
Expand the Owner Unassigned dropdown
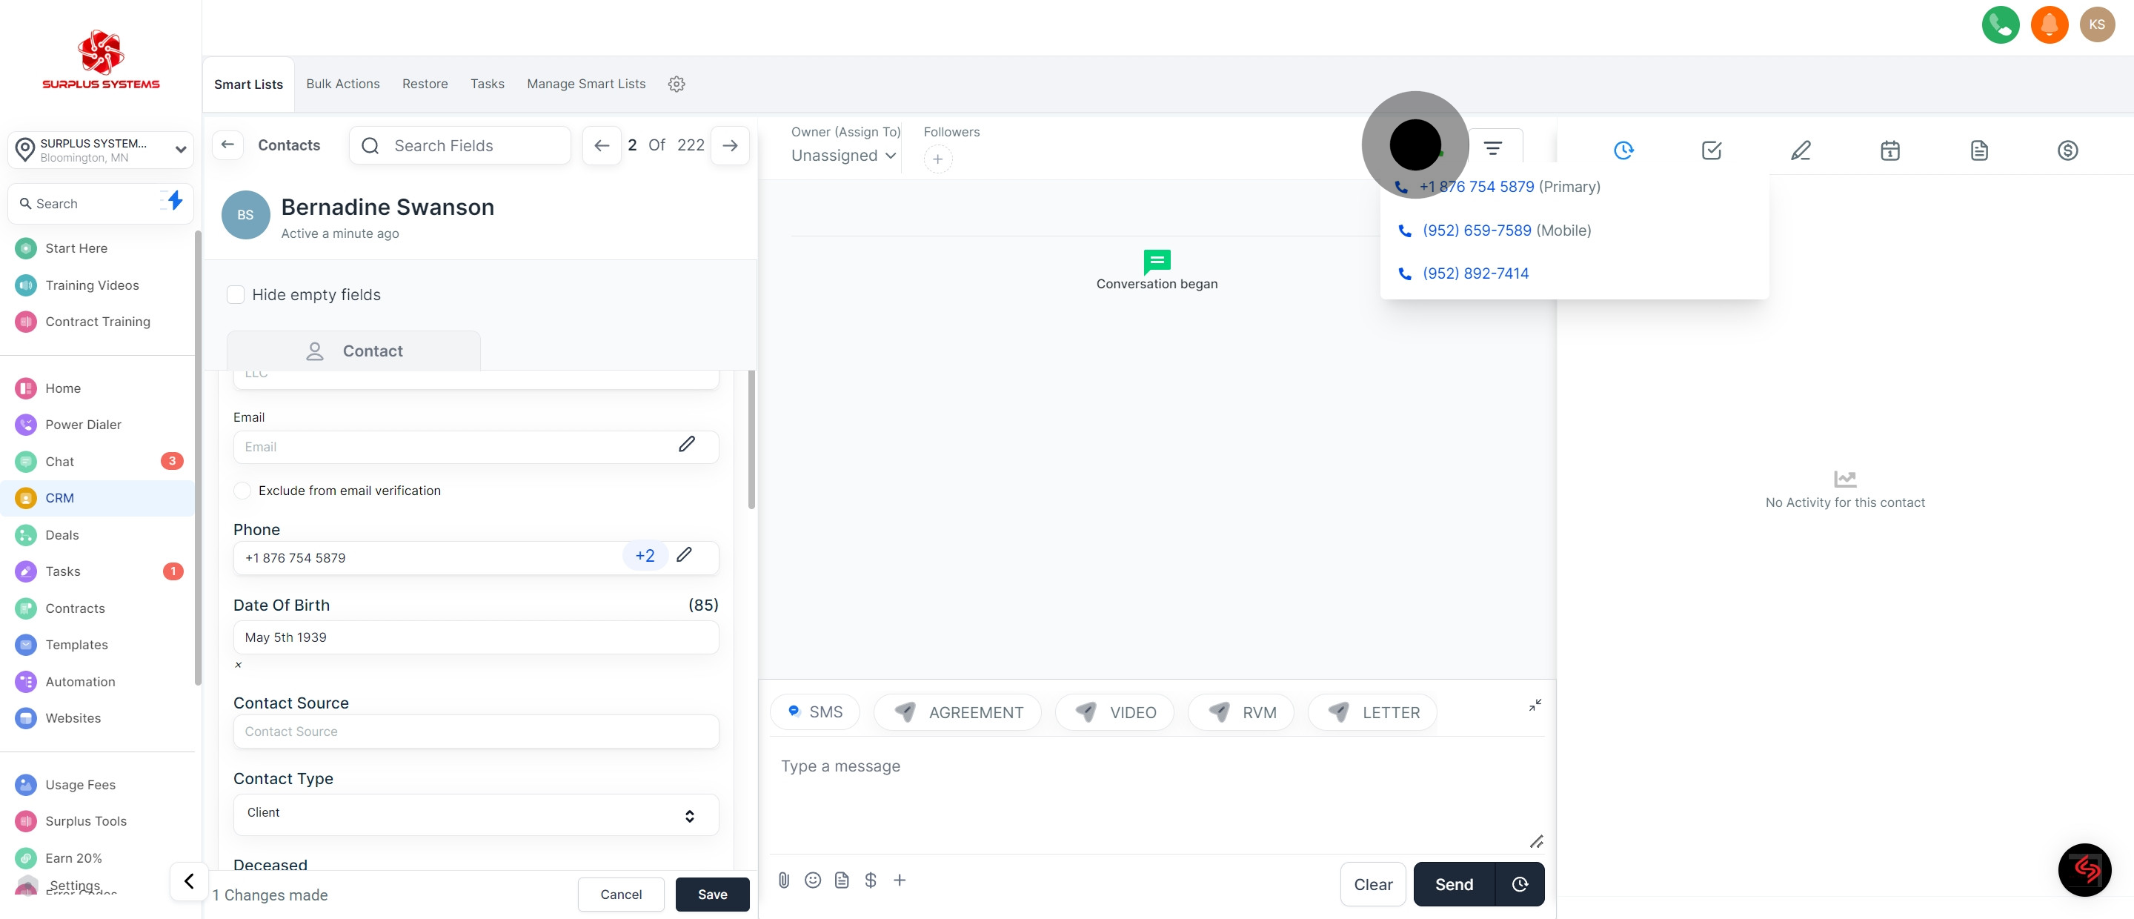click(843, 156)
